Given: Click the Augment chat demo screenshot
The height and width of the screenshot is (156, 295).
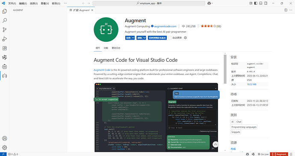Looking at the screenshot, I should point(156,117).
